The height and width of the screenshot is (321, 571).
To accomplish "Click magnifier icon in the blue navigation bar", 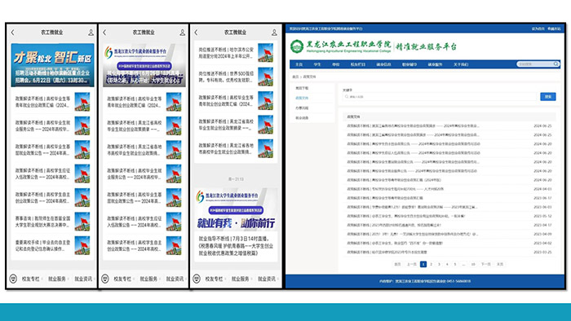I will point(556,64).
